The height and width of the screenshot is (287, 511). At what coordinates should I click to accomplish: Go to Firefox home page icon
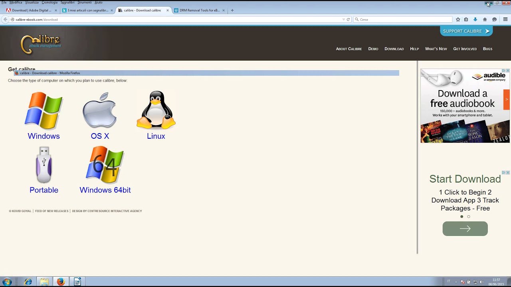point(485,20)
